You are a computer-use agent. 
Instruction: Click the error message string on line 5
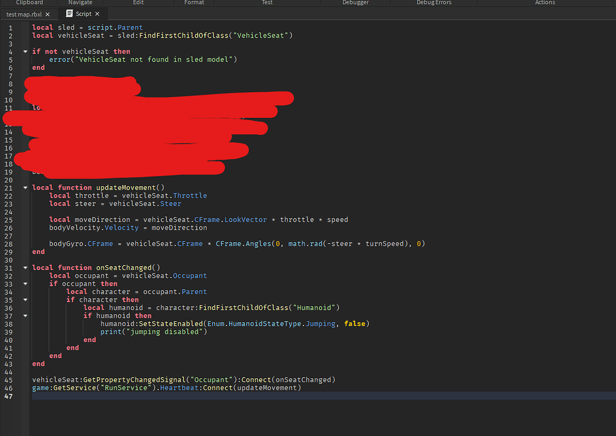pyautogui.click(x=154, y=59)
